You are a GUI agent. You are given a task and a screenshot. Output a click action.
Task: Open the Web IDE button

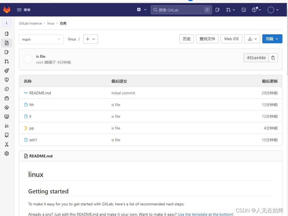coord(231,39)
